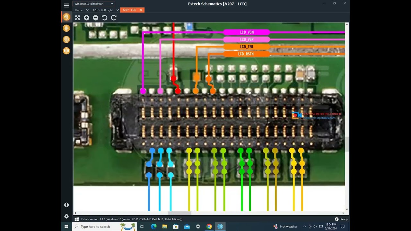
Task: Open Google Chrome from the taskbar
Action: coord(209,227)
